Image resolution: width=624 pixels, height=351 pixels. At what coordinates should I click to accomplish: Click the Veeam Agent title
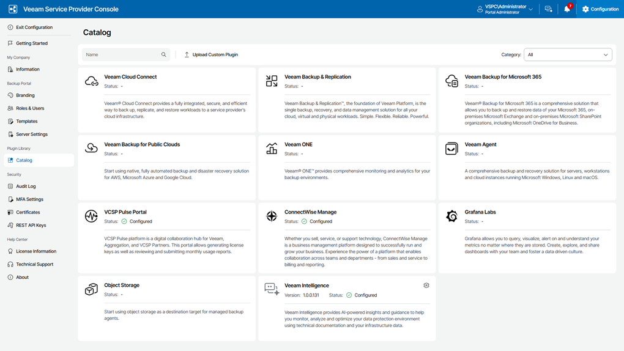point(480,144)
